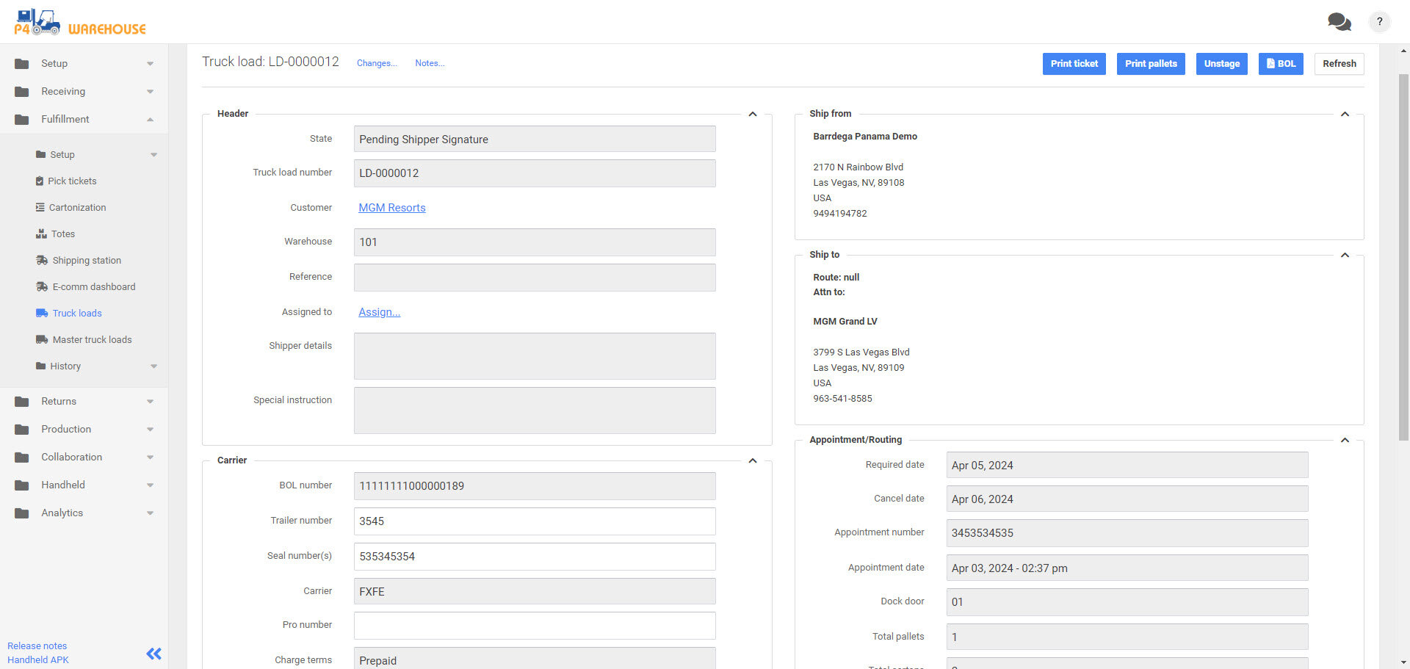Screen dimensions: 1410x669
Task: Open Cartonization page
Action: 77,208
